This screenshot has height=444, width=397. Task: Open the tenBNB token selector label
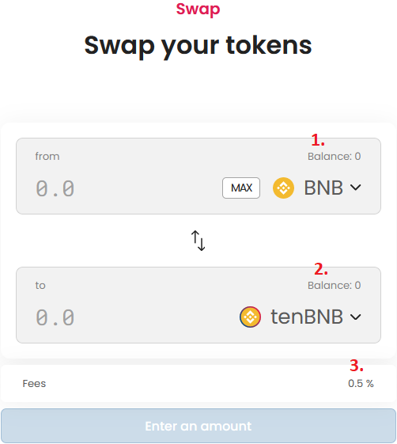coord(307,317)
